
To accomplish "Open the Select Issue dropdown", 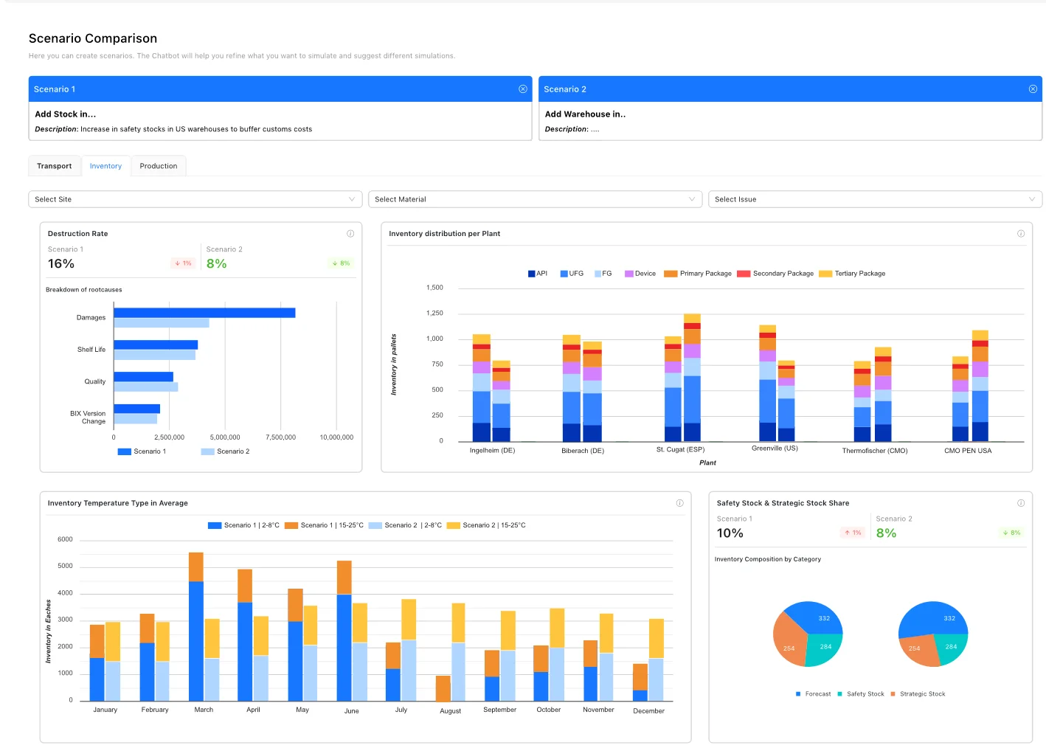I will coord(875,199).
